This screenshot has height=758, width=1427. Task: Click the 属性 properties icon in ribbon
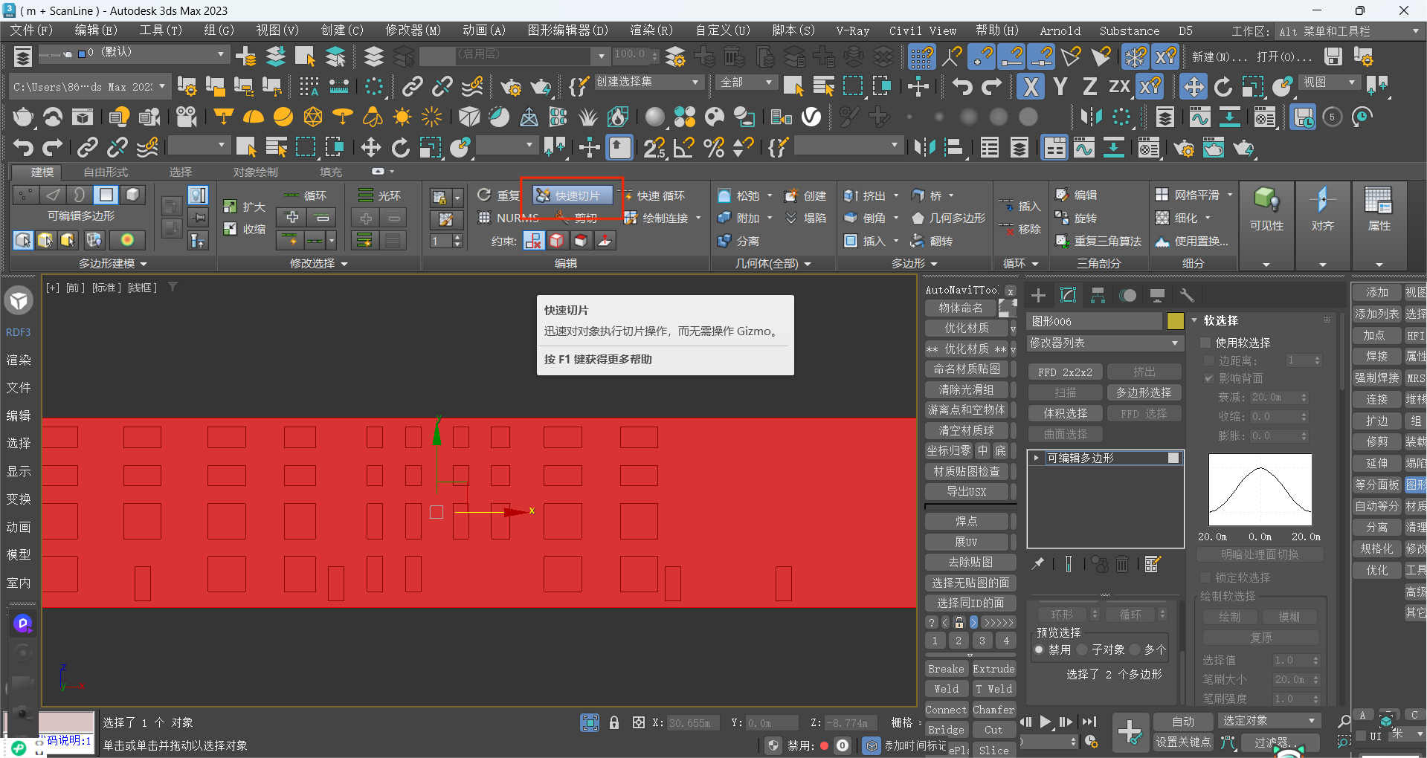1378,209
